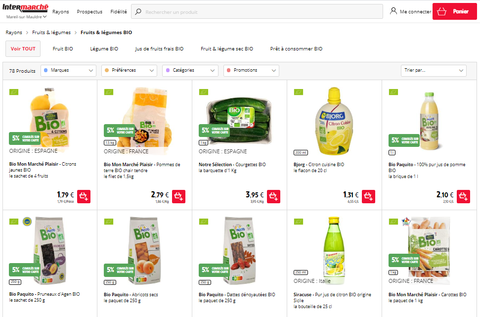Open Siracuse Pur jus de citron product
Screen dimensions: 480x317
point(333,300)
